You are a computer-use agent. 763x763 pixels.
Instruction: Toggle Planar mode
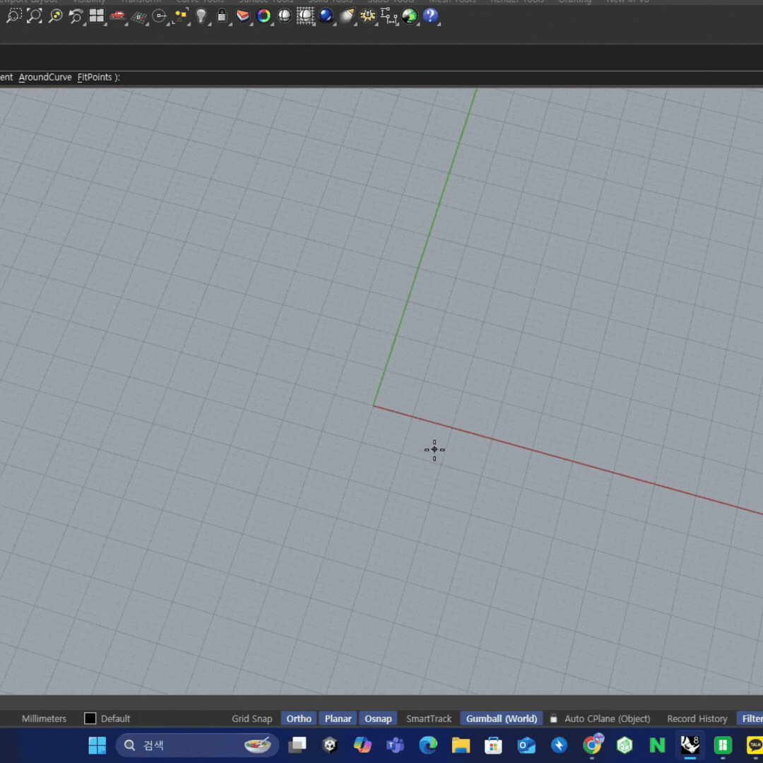(x=338, y=718)
